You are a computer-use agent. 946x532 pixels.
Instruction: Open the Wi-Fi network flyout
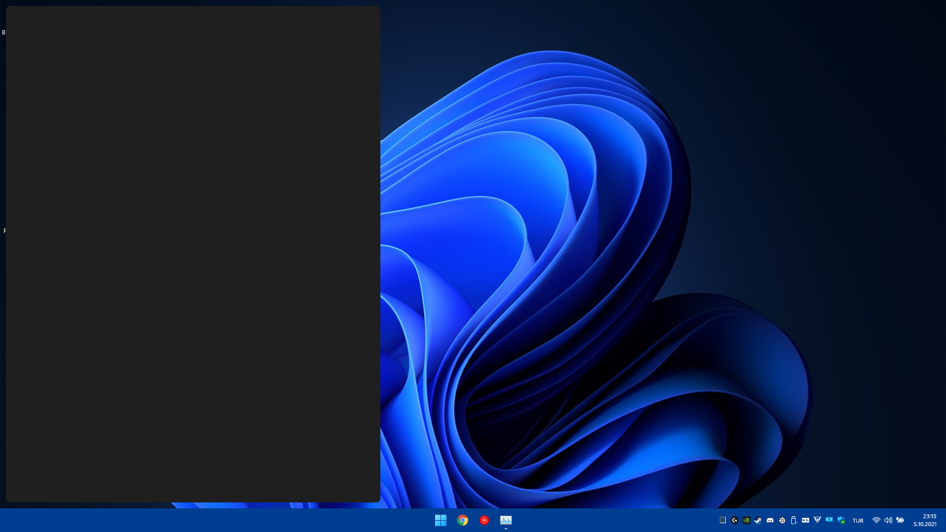click(x=877, y=520)
